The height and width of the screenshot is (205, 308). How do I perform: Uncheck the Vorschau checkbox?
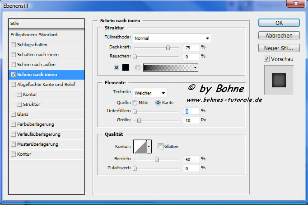point(267,59)
